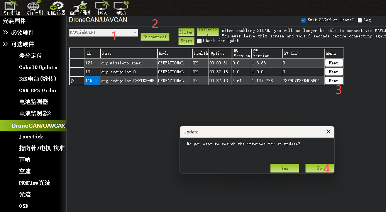
Task: Open the MAVLinkCAN1 dropdown
Action: [x=103, y=33]
